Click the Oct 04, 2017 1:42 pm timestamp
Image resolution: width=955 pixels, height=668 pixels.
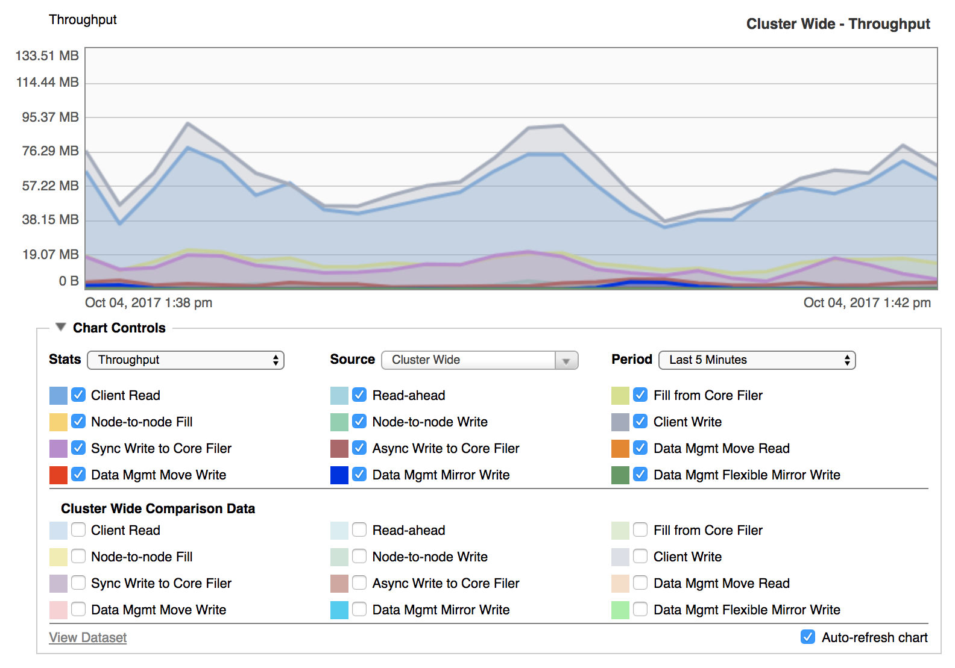click(x=867, y=302)
